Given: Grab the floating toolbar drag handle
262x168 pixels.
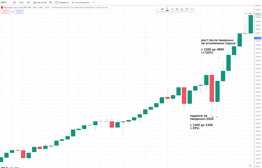Looking at the screenshot, I should 158,9.
